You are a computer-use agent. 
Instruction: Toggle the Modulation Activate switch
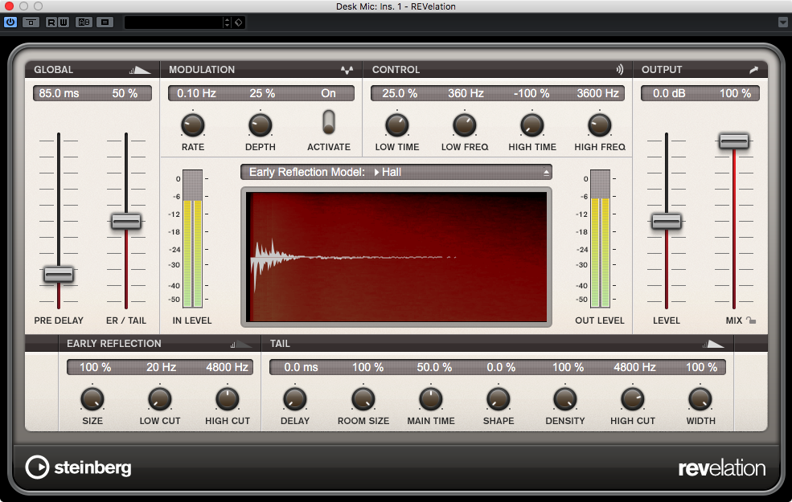point(328,122)
